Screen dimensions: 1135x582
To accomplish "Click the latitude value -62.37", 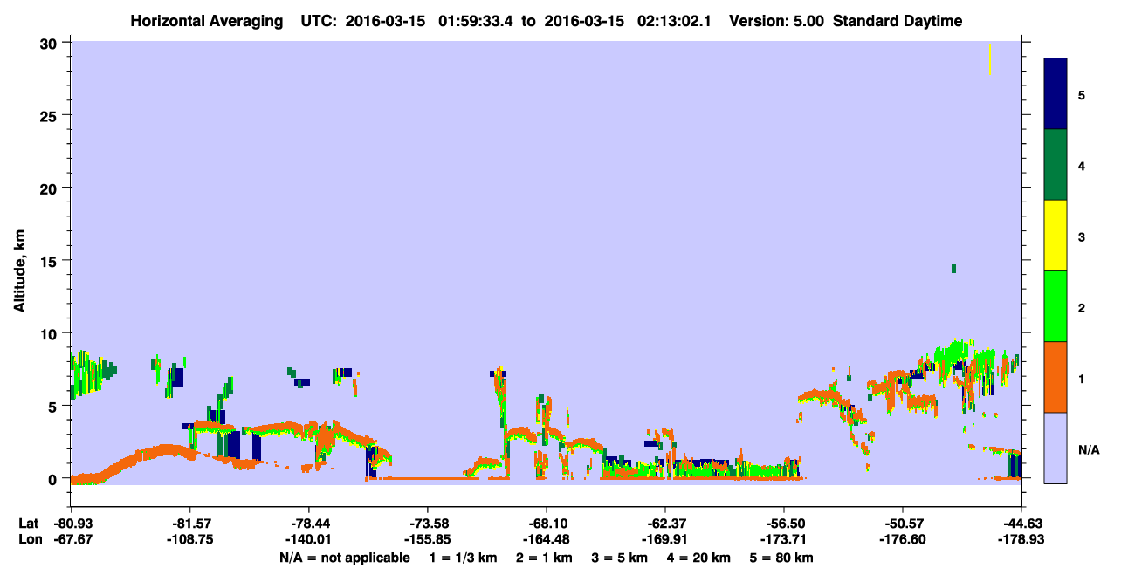I will [x=665, y=523].
